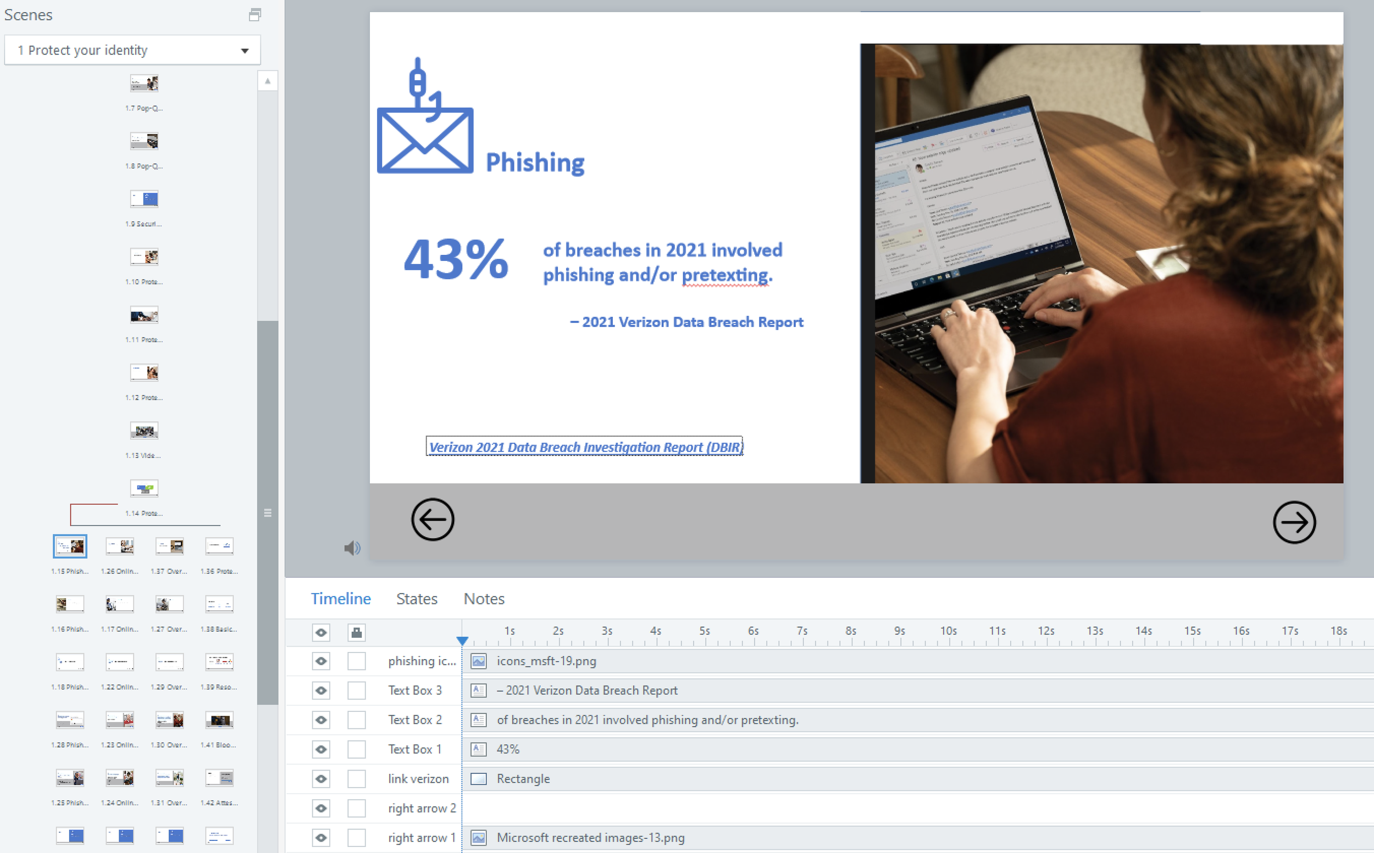Hide the Text Box 3 layer
1374x853 pixels.
pyautogui.click(x=321, y=690)
